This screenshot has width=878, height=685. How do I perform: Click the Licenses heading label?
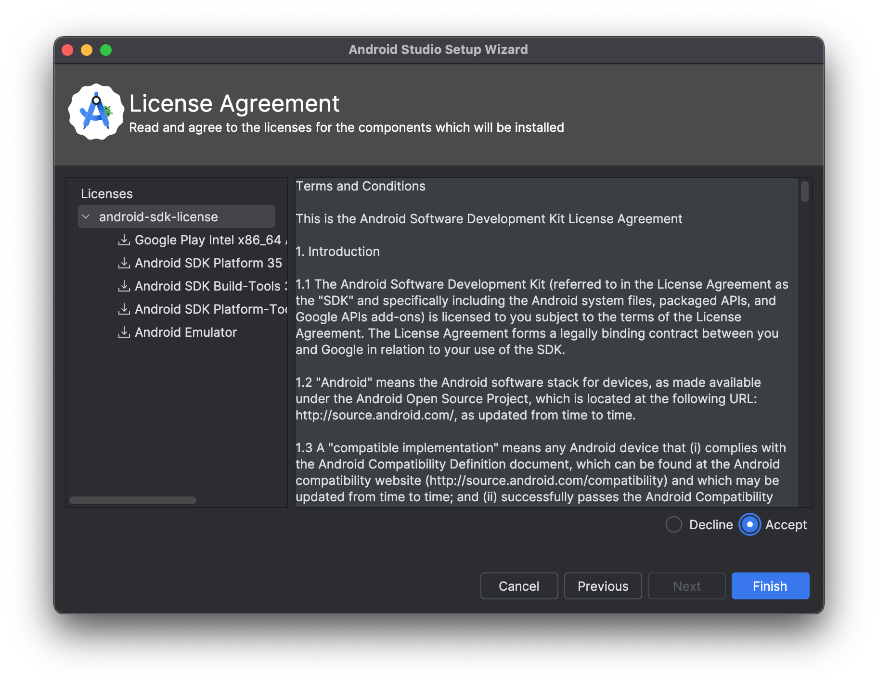click(106, 193)
